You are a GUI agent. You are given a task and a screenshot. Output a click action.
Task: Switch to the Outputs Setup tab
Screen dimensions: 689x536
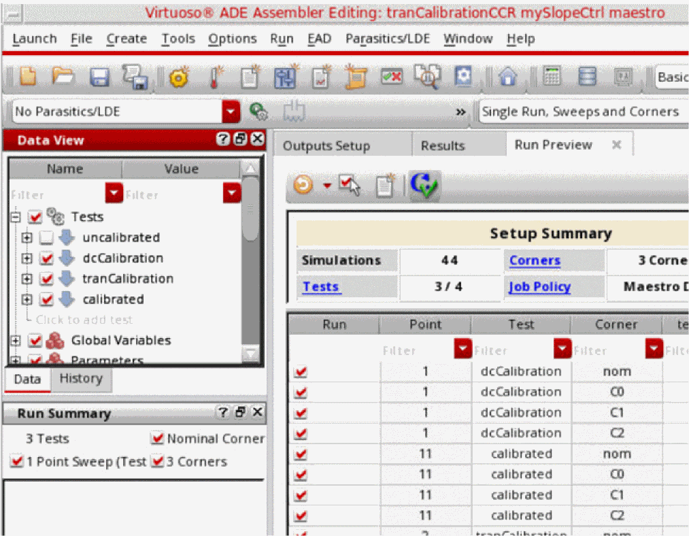click(x=326, y=146)
